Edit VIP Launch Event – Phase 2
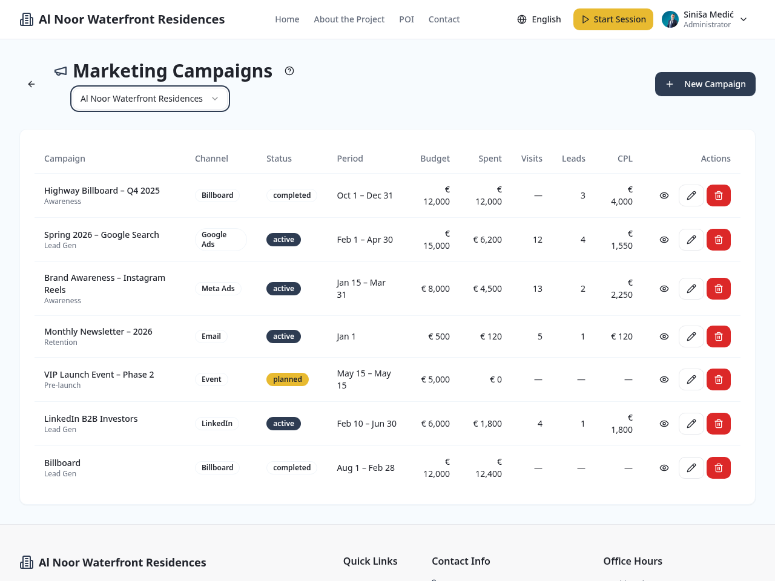 pyautogui.click(x=691, y=379)
